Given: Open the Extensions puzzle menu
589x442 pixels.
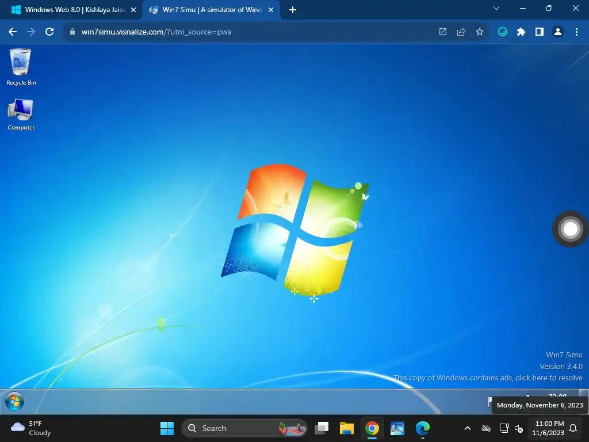Looking at the screenshot, I should click(521, 32).
